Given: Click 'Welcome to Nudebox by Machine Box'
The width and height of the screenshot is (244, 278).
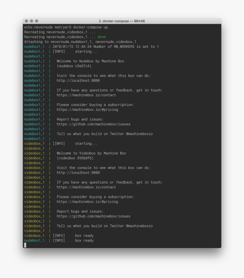Looking at the screenshot, I should [91, 61].
